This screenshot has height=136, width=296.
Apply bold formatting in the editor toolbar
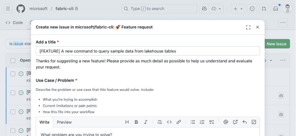point(136,122)
